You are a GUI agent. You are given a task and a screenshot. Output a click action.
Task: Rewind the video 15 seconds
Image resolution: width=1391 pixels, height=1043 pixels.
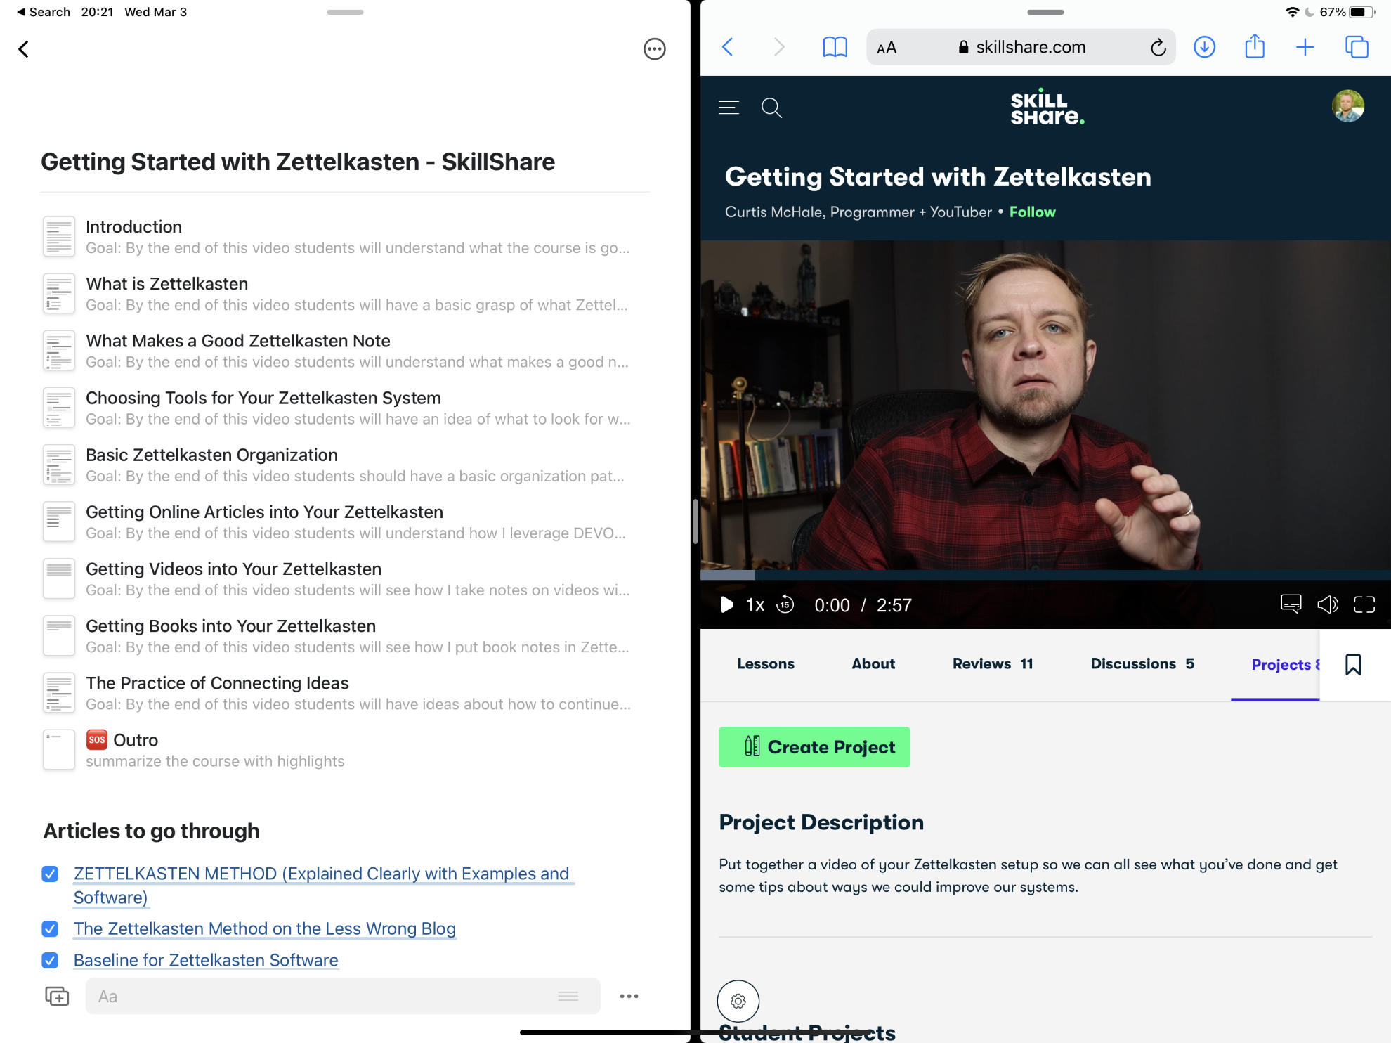[x=785, y=604]
